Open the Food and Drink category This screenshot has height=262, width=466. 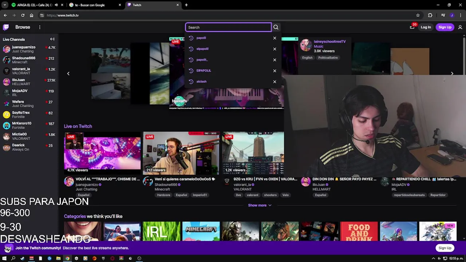pos(359,231)
